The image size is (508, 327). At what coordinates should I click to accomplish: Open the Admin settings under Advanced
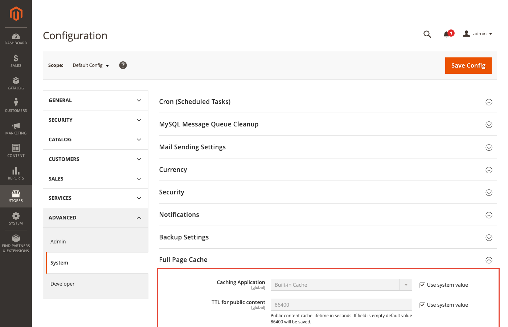tap(58, 241)
